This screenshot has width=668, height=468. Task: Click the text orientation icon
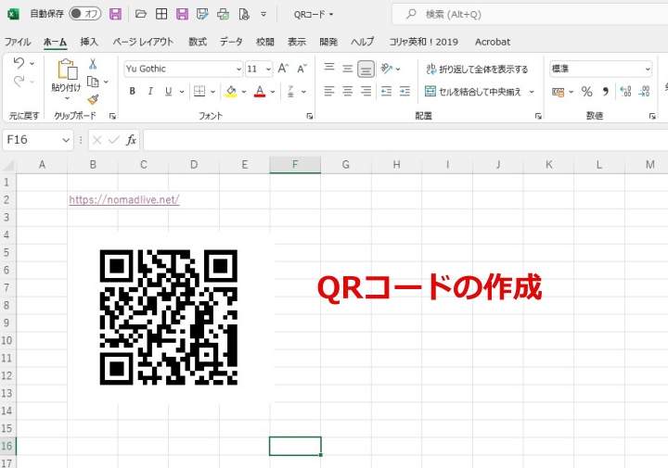(x=386, y=69)
